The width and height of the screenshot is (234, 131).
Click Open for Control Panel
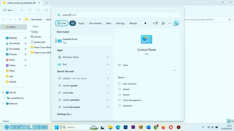(x=125, y=65)
